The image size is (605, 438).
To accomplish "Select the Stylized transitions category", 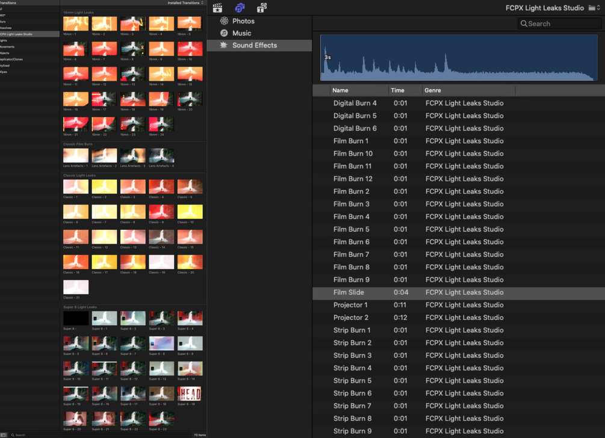I will (x=29, y=66).
